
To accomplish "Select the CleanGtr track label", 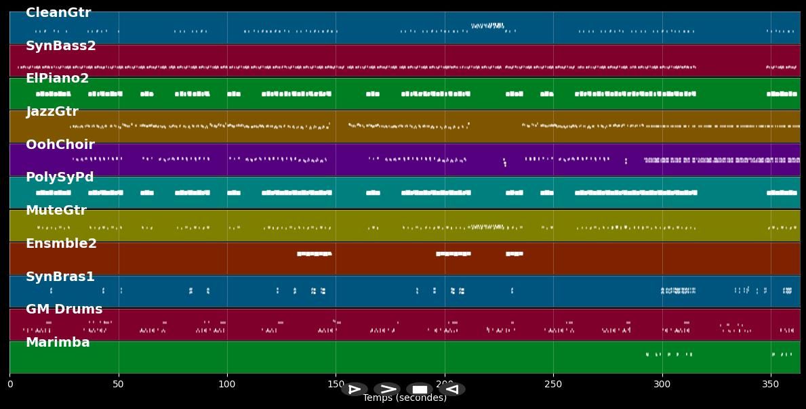I will [58, 13].
